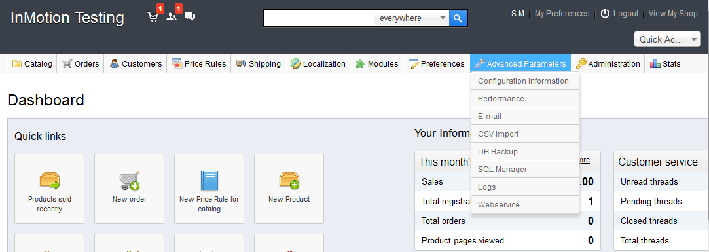Open the search scope 'everywhere' dropdown
The width and height of the screenshot is (709, 252).
(x=412, y=18)
